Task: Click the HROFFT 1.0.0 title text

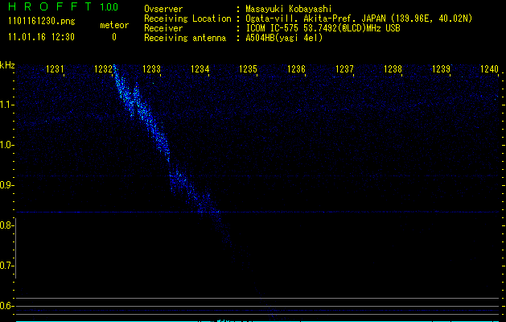Action: point(64,6)
